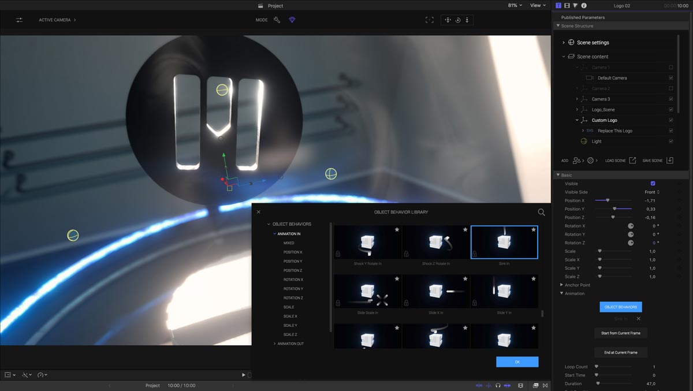Select the move gizmo tool

pyautogui.click(x=448, y=20)
